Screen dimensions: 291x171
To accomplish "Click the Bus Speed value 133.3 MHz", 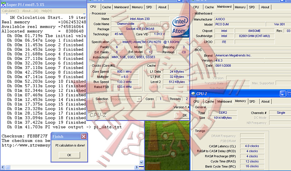I will (x=124, y=82).
